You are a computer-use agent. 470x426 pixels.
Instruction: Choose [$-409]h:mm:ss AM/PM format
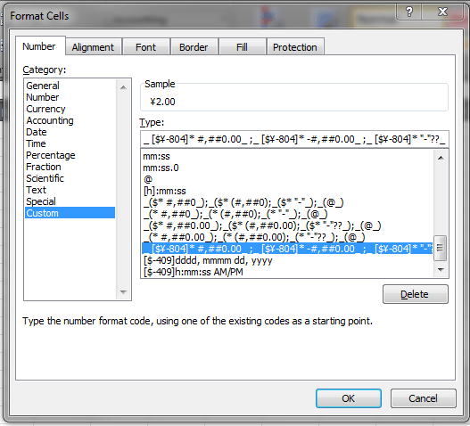287,272
